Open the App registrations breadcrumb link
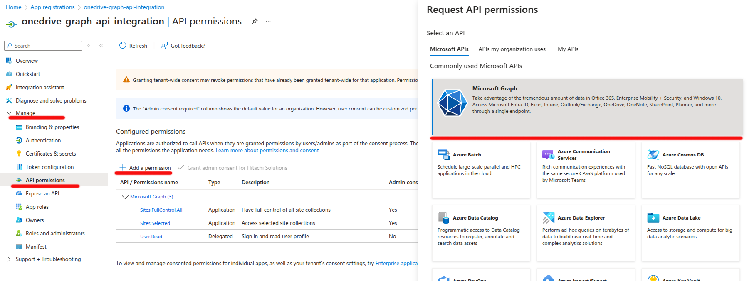754x281 pixels. (52, 7)
